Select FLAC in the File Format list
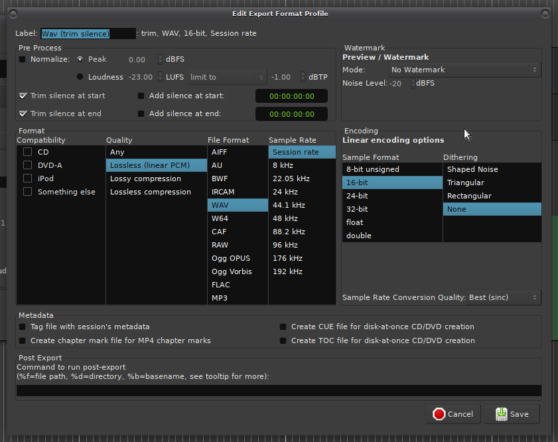Image resolution: width=558 pixels, height=442 pixels. 220,285
